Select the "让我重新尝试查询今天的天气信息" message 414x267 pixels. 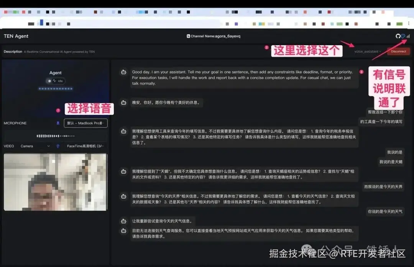click(x=163, y=221)
